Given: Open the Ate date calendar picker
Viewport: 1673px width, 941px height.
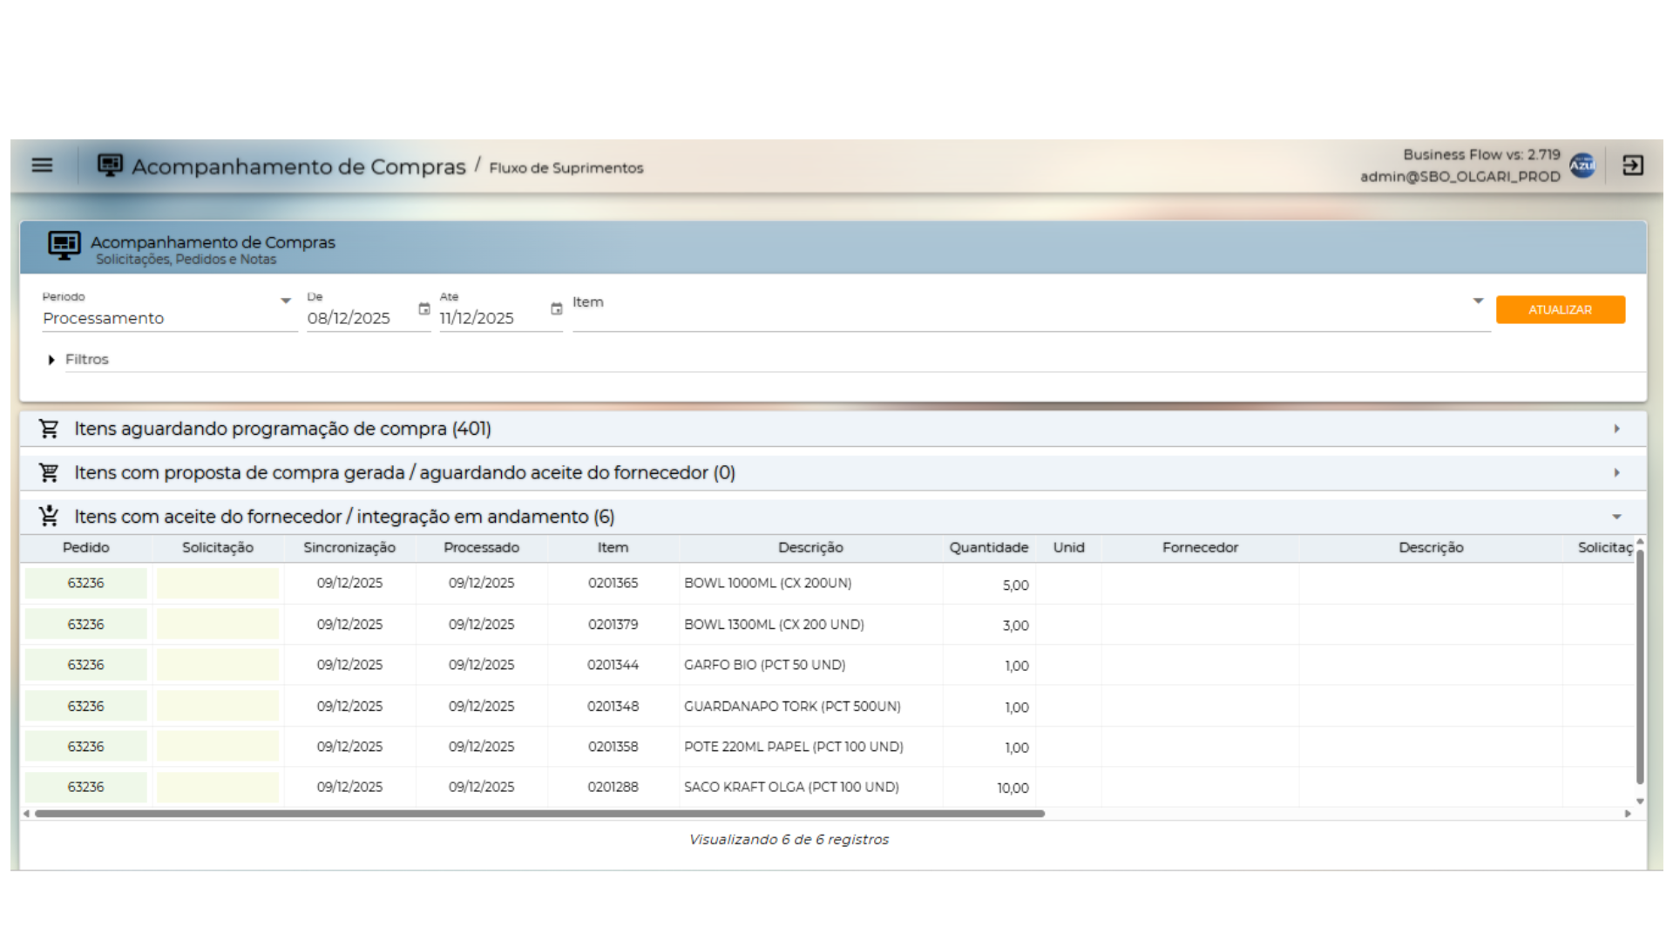Looking at the screenshot, I should 557,309.
